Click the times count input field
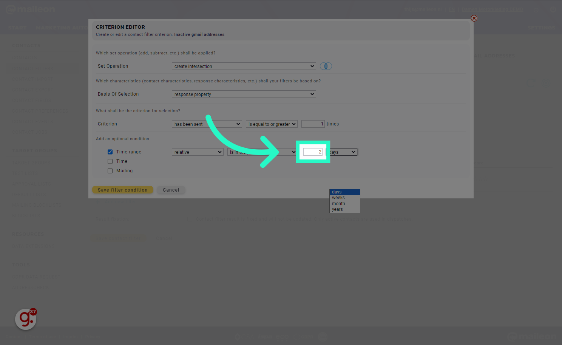The width and height of the screenshot is (562, 345). pos(313,124)
